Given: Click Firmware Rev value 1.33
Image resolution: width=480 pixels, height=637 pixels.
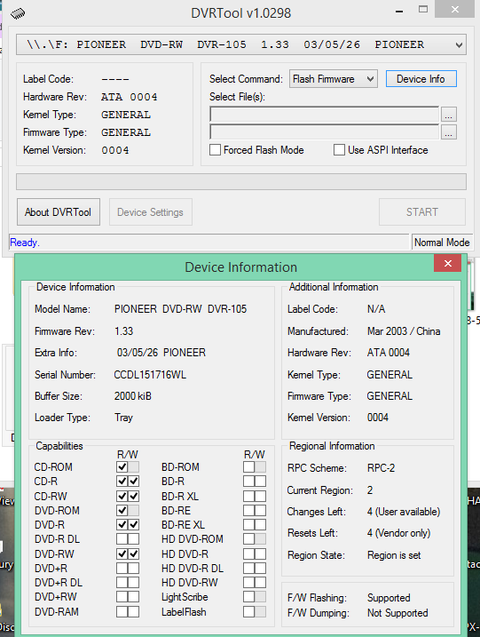Looking at the screenshot, I should pos(123,331).
